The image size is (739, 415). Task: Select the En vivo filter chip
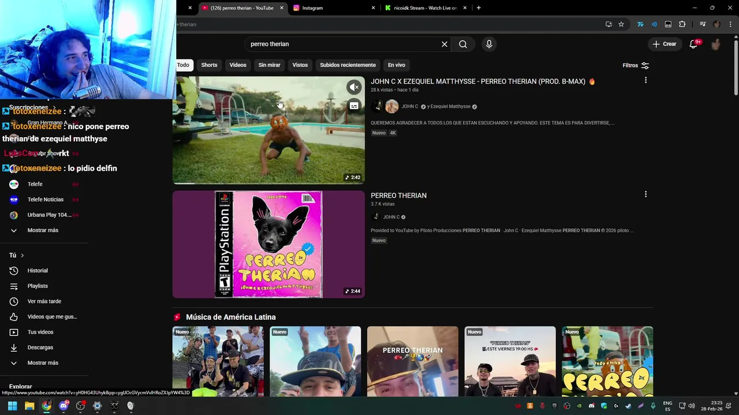tap(396, 65)
